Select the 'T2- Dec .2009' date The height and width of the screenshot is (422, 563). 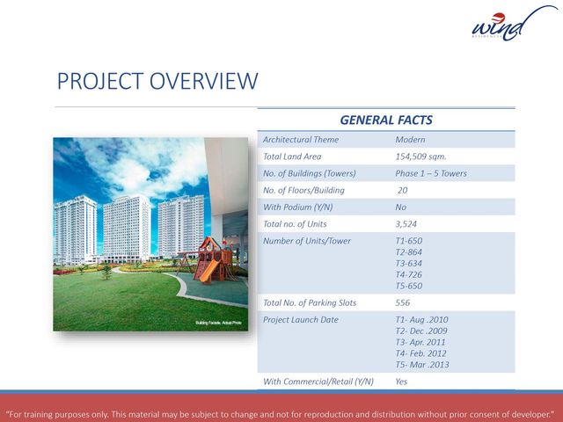coord(421,331)
